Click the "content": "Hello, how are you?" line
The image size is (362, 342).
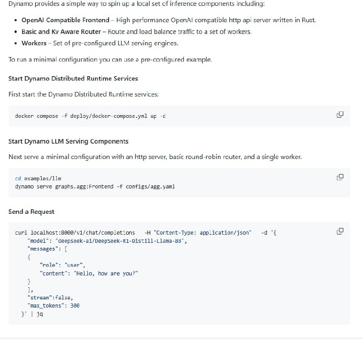pos(89,273)
